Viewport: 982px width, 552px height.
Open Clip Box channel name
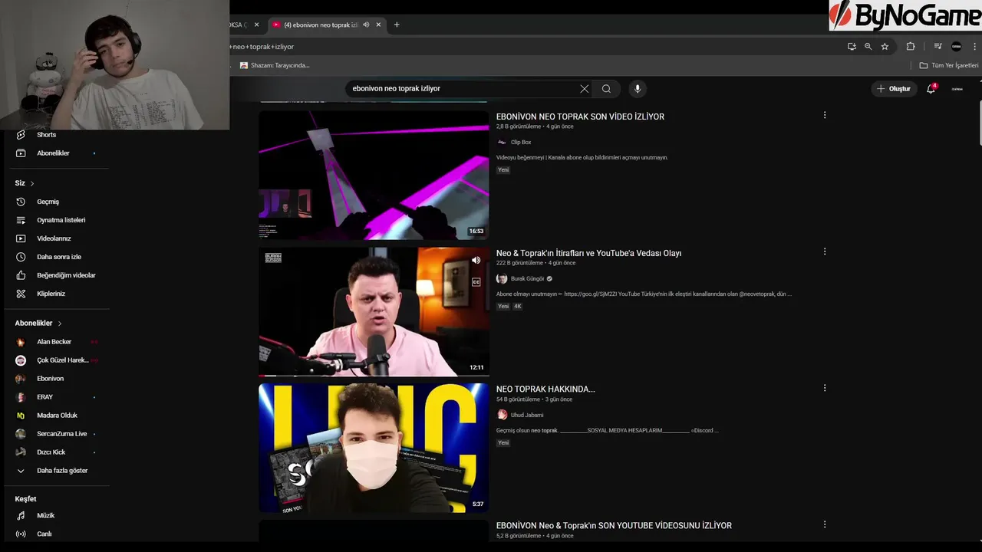click(521, 143)
